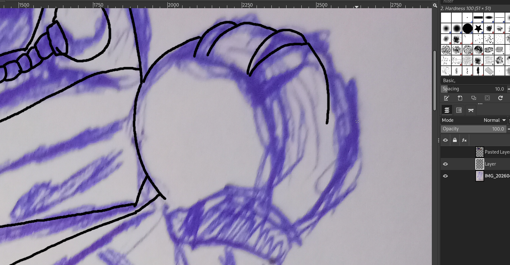Screen dimensions: 510x265
Task: Select the thin horizontal line brush
Action: pos(500,18)
